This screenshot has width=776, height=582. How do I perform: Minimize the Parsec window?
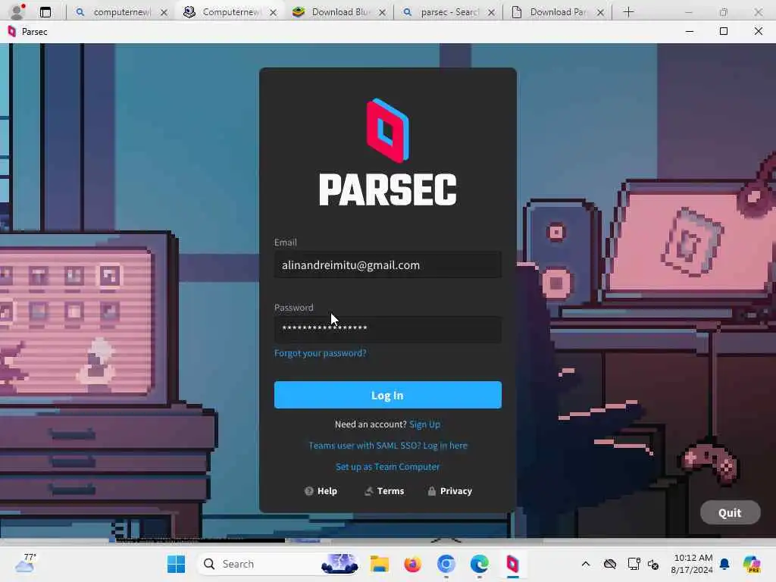pos(690,32)
